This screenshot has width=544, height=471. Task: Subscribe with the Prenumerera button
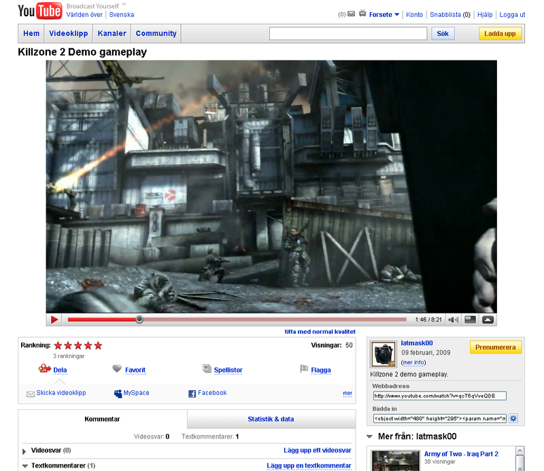coord(496,347)
